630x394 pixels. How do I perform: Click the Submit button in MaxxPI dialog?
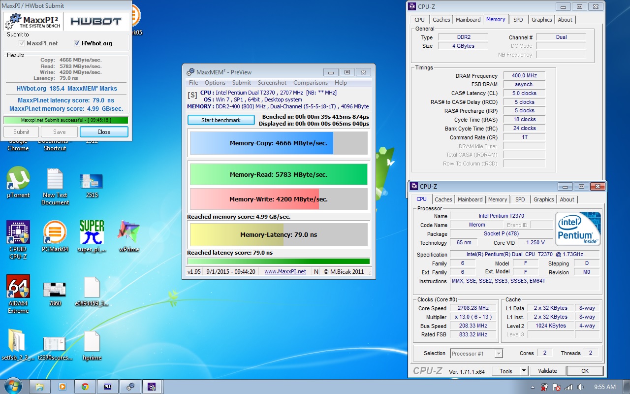click(21, 131)
